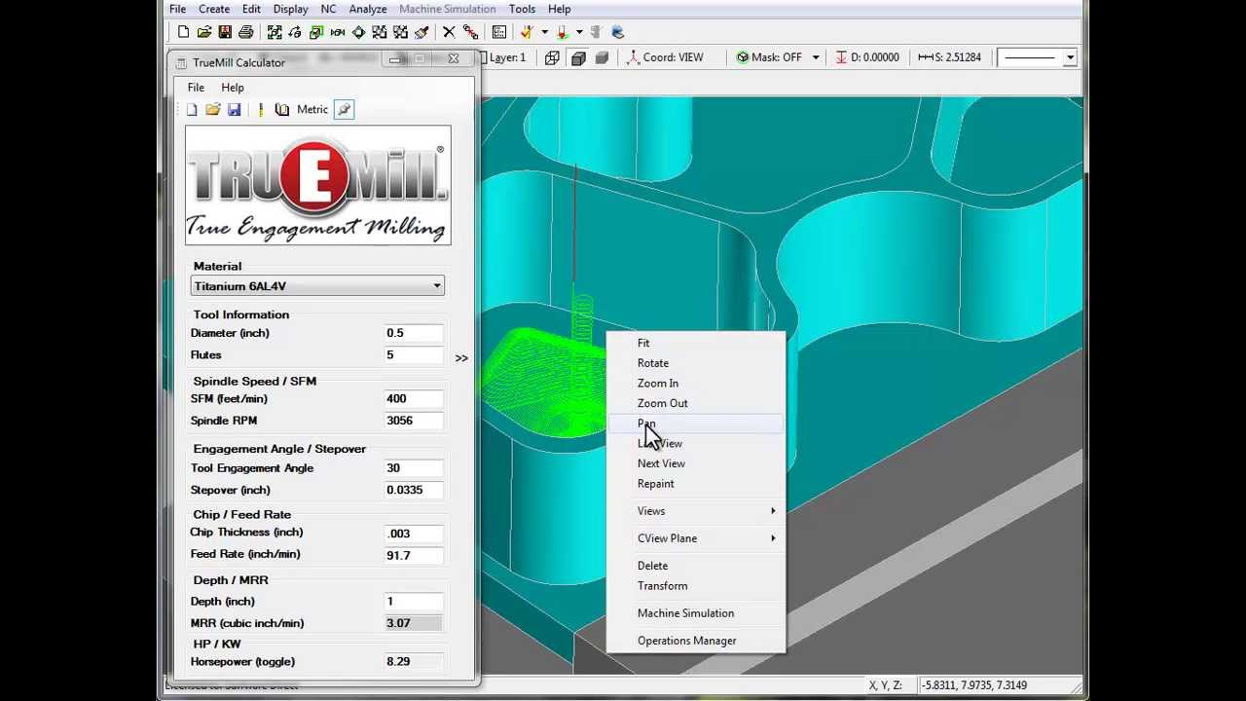The width and height of the screenshot is (1246, 701).
Task: Click blue Save icon in TrueMill Calculator
Action: [234, 109]
